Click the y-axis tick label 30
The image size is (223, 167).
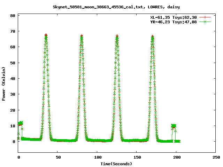(x=13, y=94)
